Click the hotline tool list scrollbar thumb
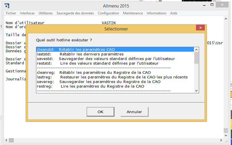The width and height of the screenshot is (232, 145). click(196, 58)
